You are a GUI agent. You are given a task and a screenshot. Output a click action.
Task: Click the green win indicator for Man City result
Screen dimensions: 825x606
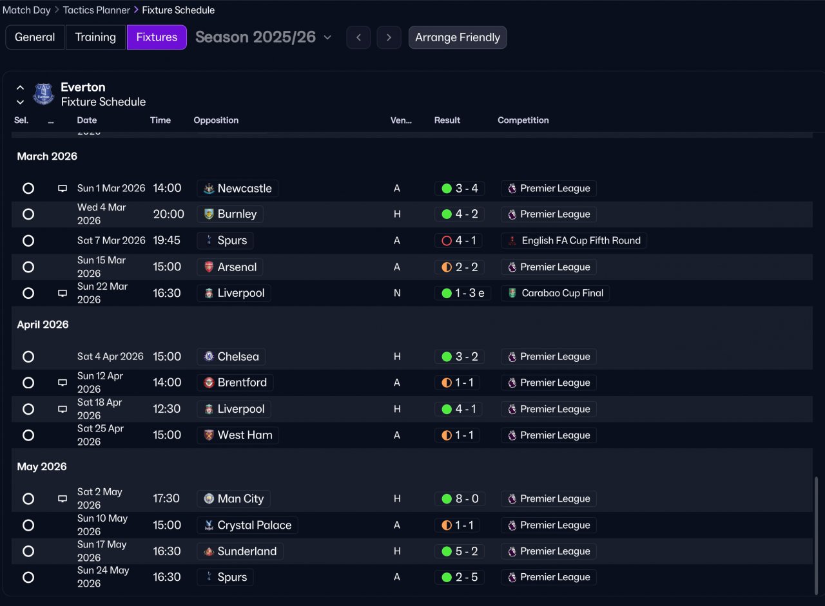(x=447, y=499)
